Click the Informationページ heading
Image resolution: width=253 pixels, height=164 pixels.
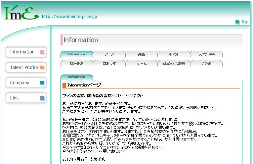[84, 85]
